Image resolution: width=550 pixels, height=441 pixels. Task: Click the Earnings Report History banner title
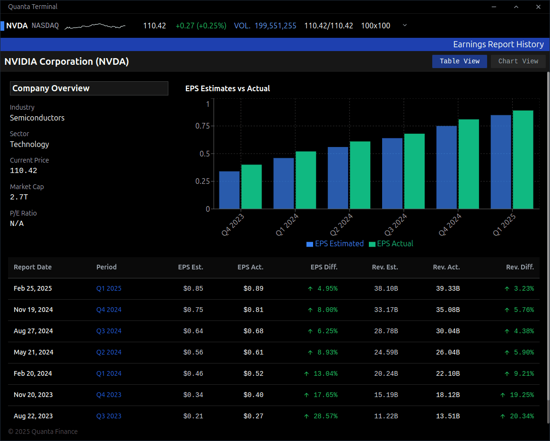click(498, 44)
